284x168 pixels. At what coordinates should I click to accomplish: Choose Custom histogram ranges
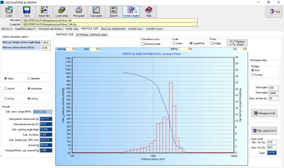point(252,74)
